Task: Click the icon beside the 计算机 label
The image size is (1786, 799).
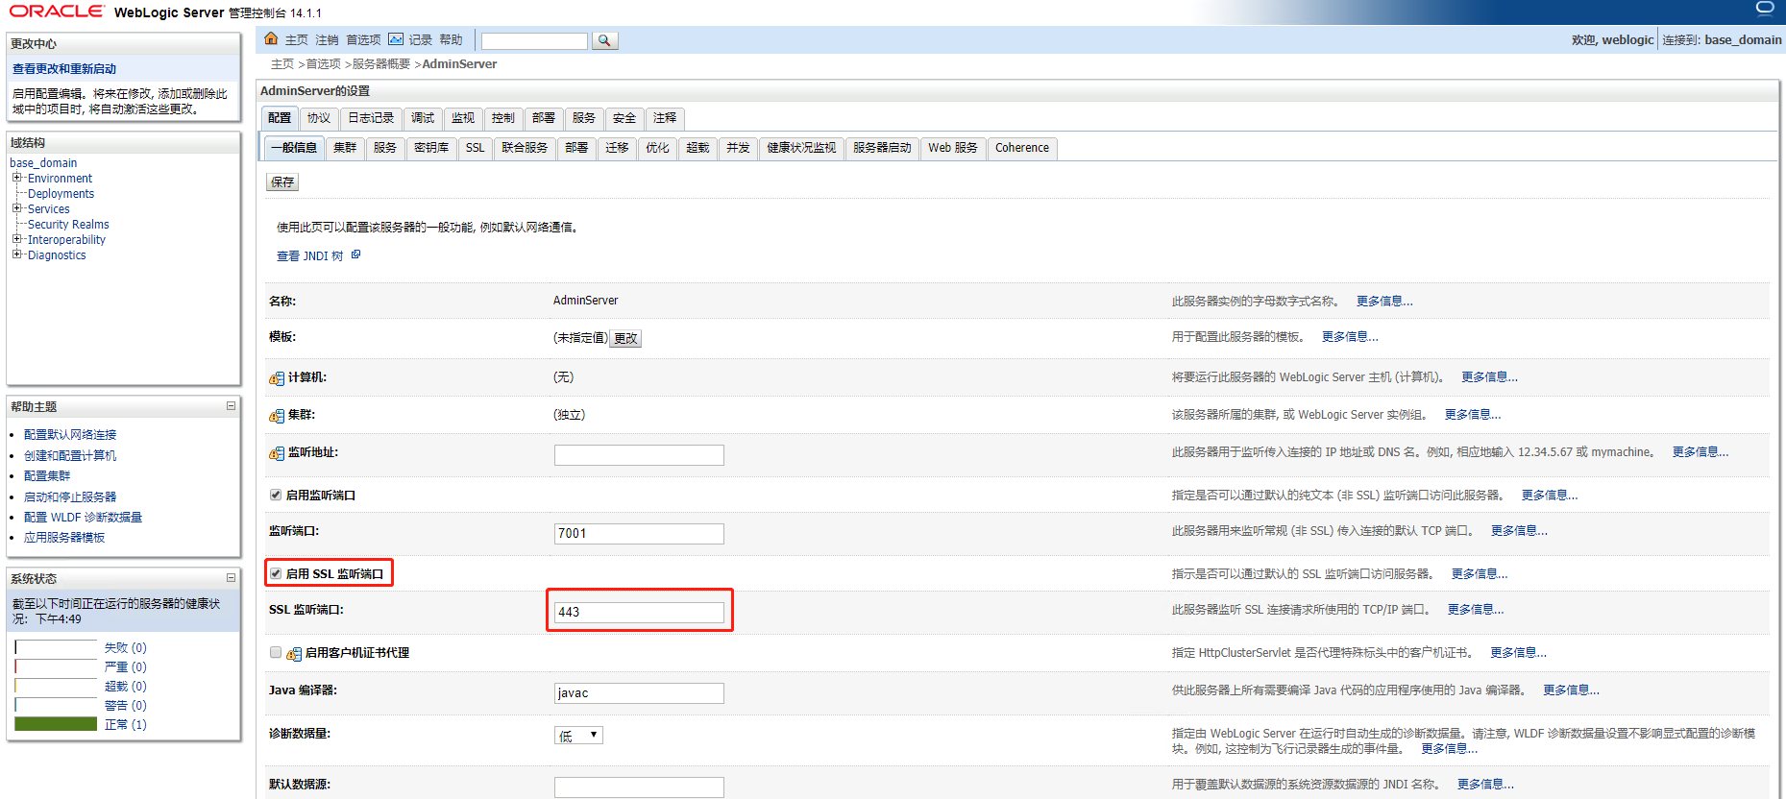Action: point(277,378)
